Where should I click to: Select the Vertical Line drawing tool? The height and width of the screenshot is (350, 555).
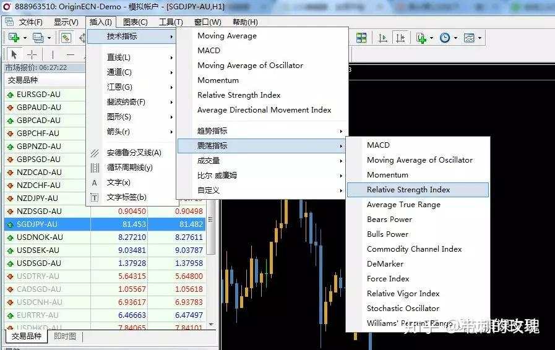coord(53,54)
